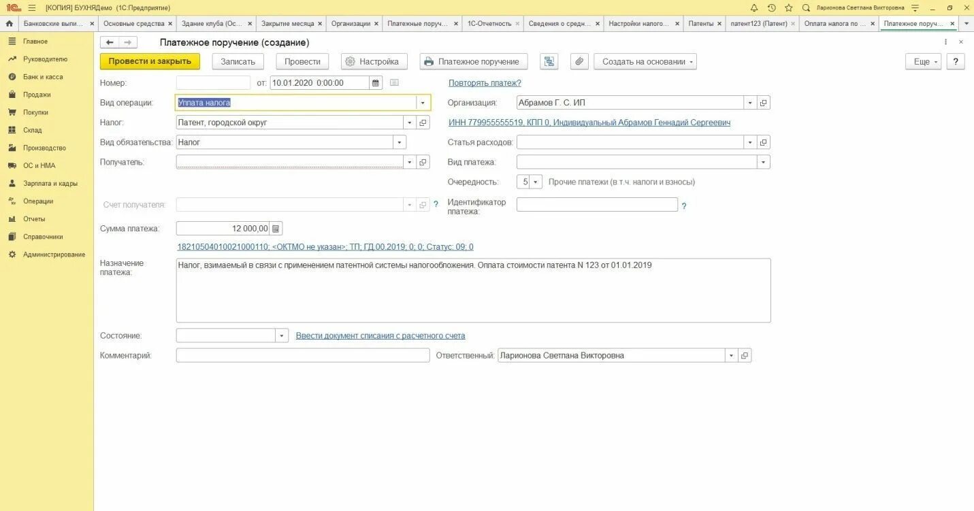Screen dimensions: 974x511
Task: Show help for Идентификатор платежа question mark
Action: click(684, 205)
